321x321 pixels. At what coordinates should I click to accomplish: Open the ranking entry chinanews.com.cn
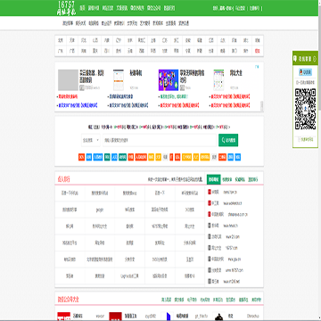point(238,214)
